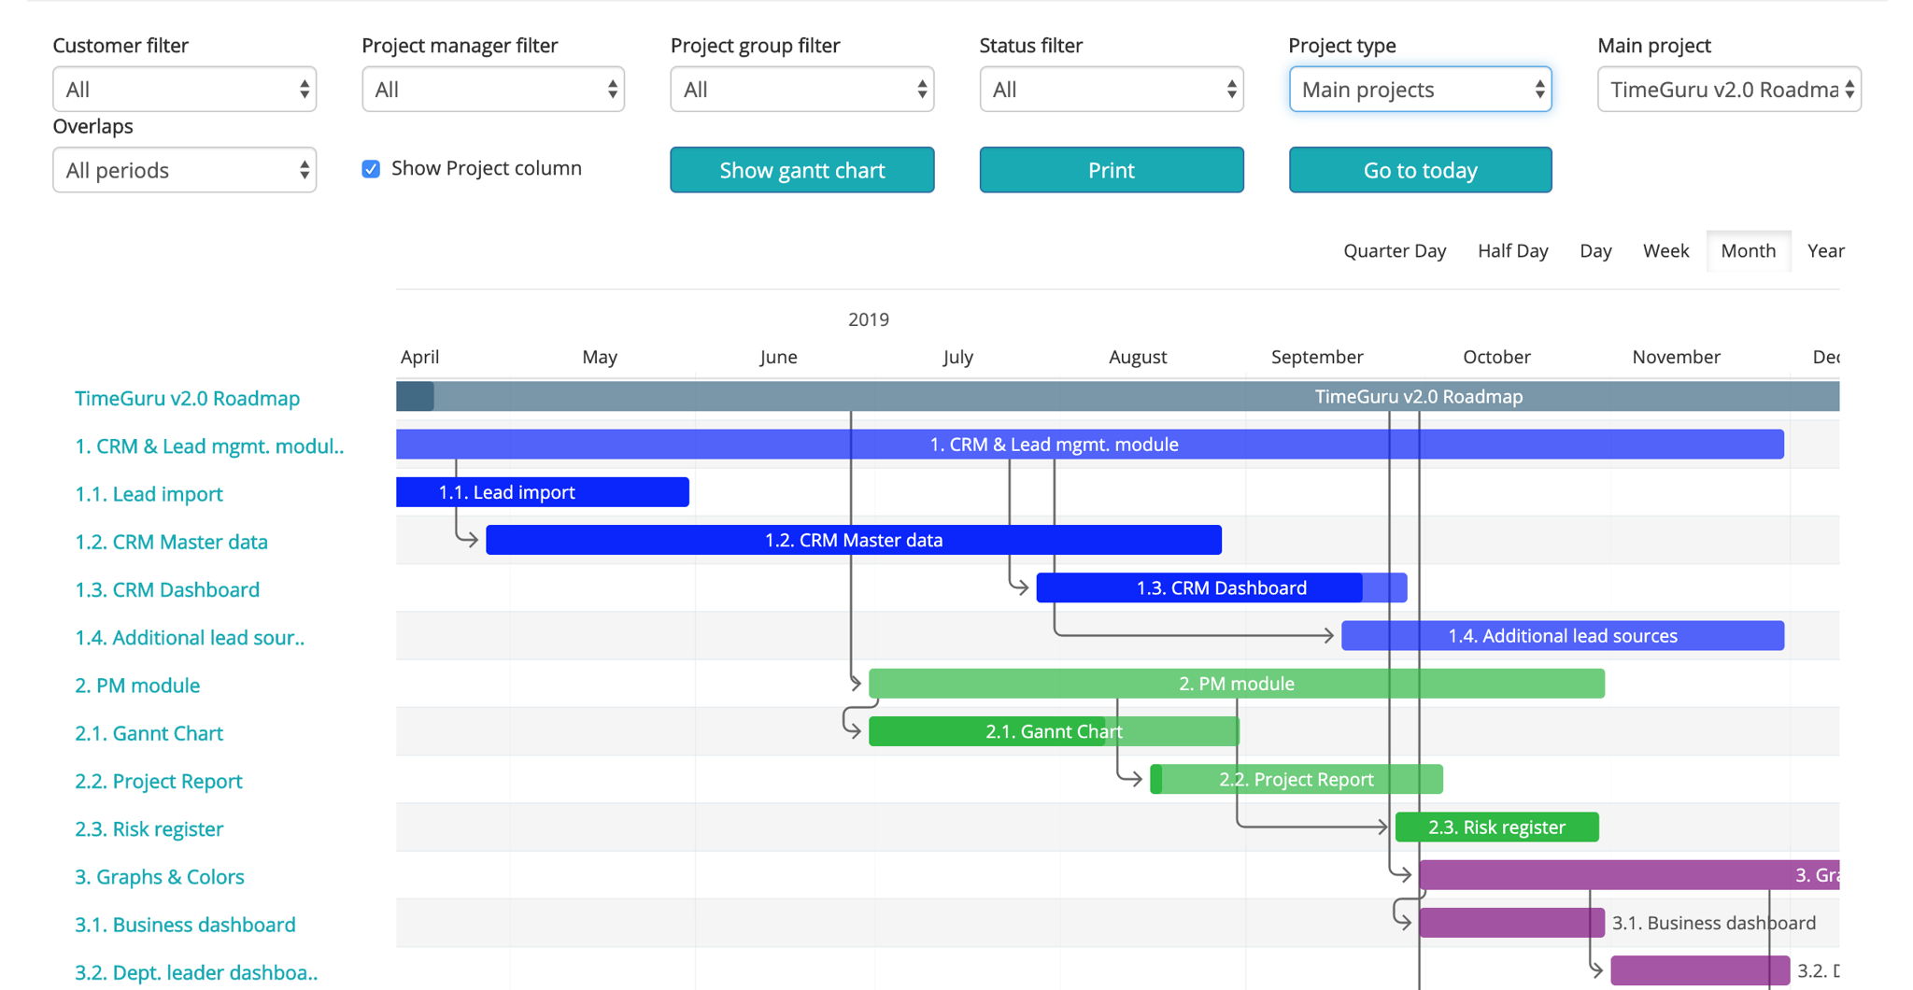Screen dimensions: 1913x990
Task: Click the August month header
Action: point(1138,357)
